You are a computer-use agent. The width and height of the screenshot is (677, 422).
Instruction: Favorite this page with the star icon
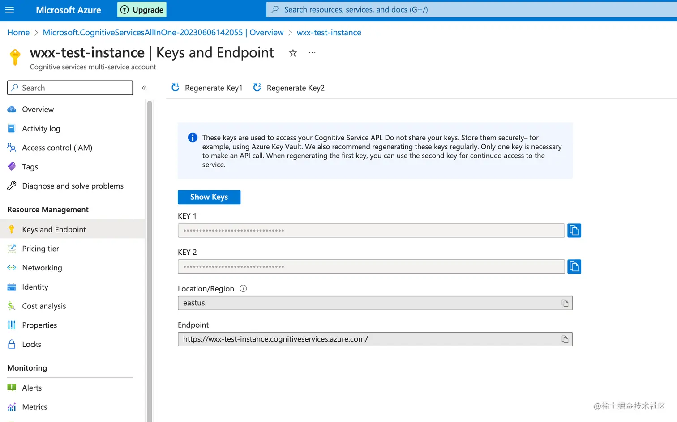[293, 53]
